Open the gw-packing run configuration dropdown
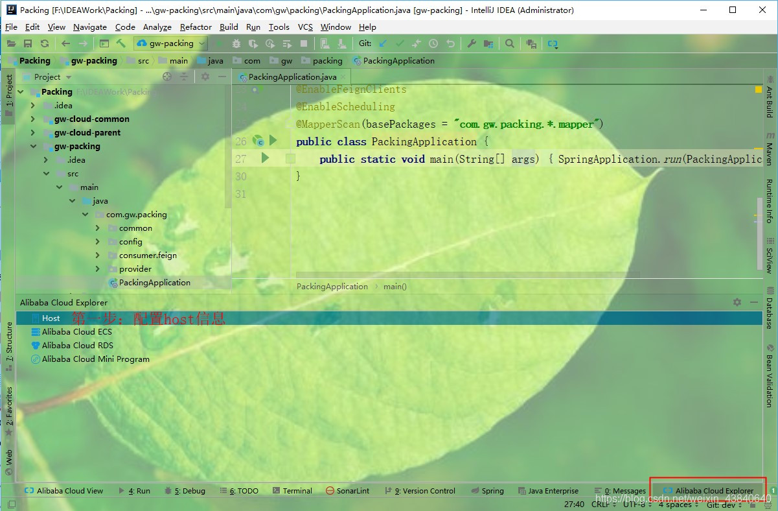The width and height of the screenshot is (778, 511). coord(170,43)
